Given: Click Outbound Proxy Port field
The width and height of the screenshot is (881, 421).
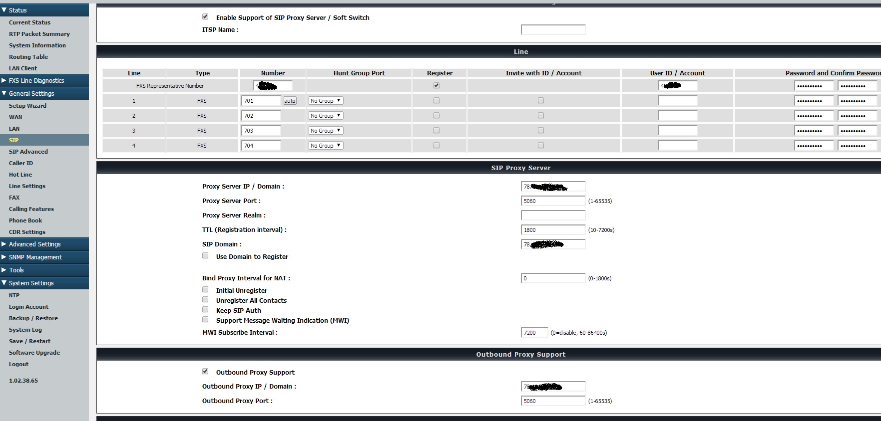Looking at the screenshot, I should coord(553,401).
